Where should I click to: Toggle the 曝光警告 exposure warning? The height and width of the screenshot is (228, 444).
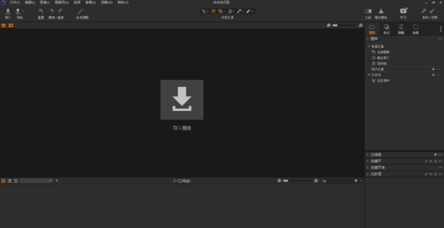point(381,11)
